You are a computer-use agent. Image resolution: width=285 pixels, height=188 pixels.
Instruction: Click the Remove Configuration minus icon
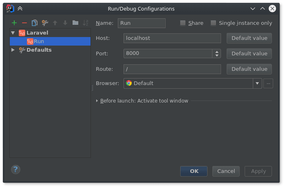click(24, 23)
